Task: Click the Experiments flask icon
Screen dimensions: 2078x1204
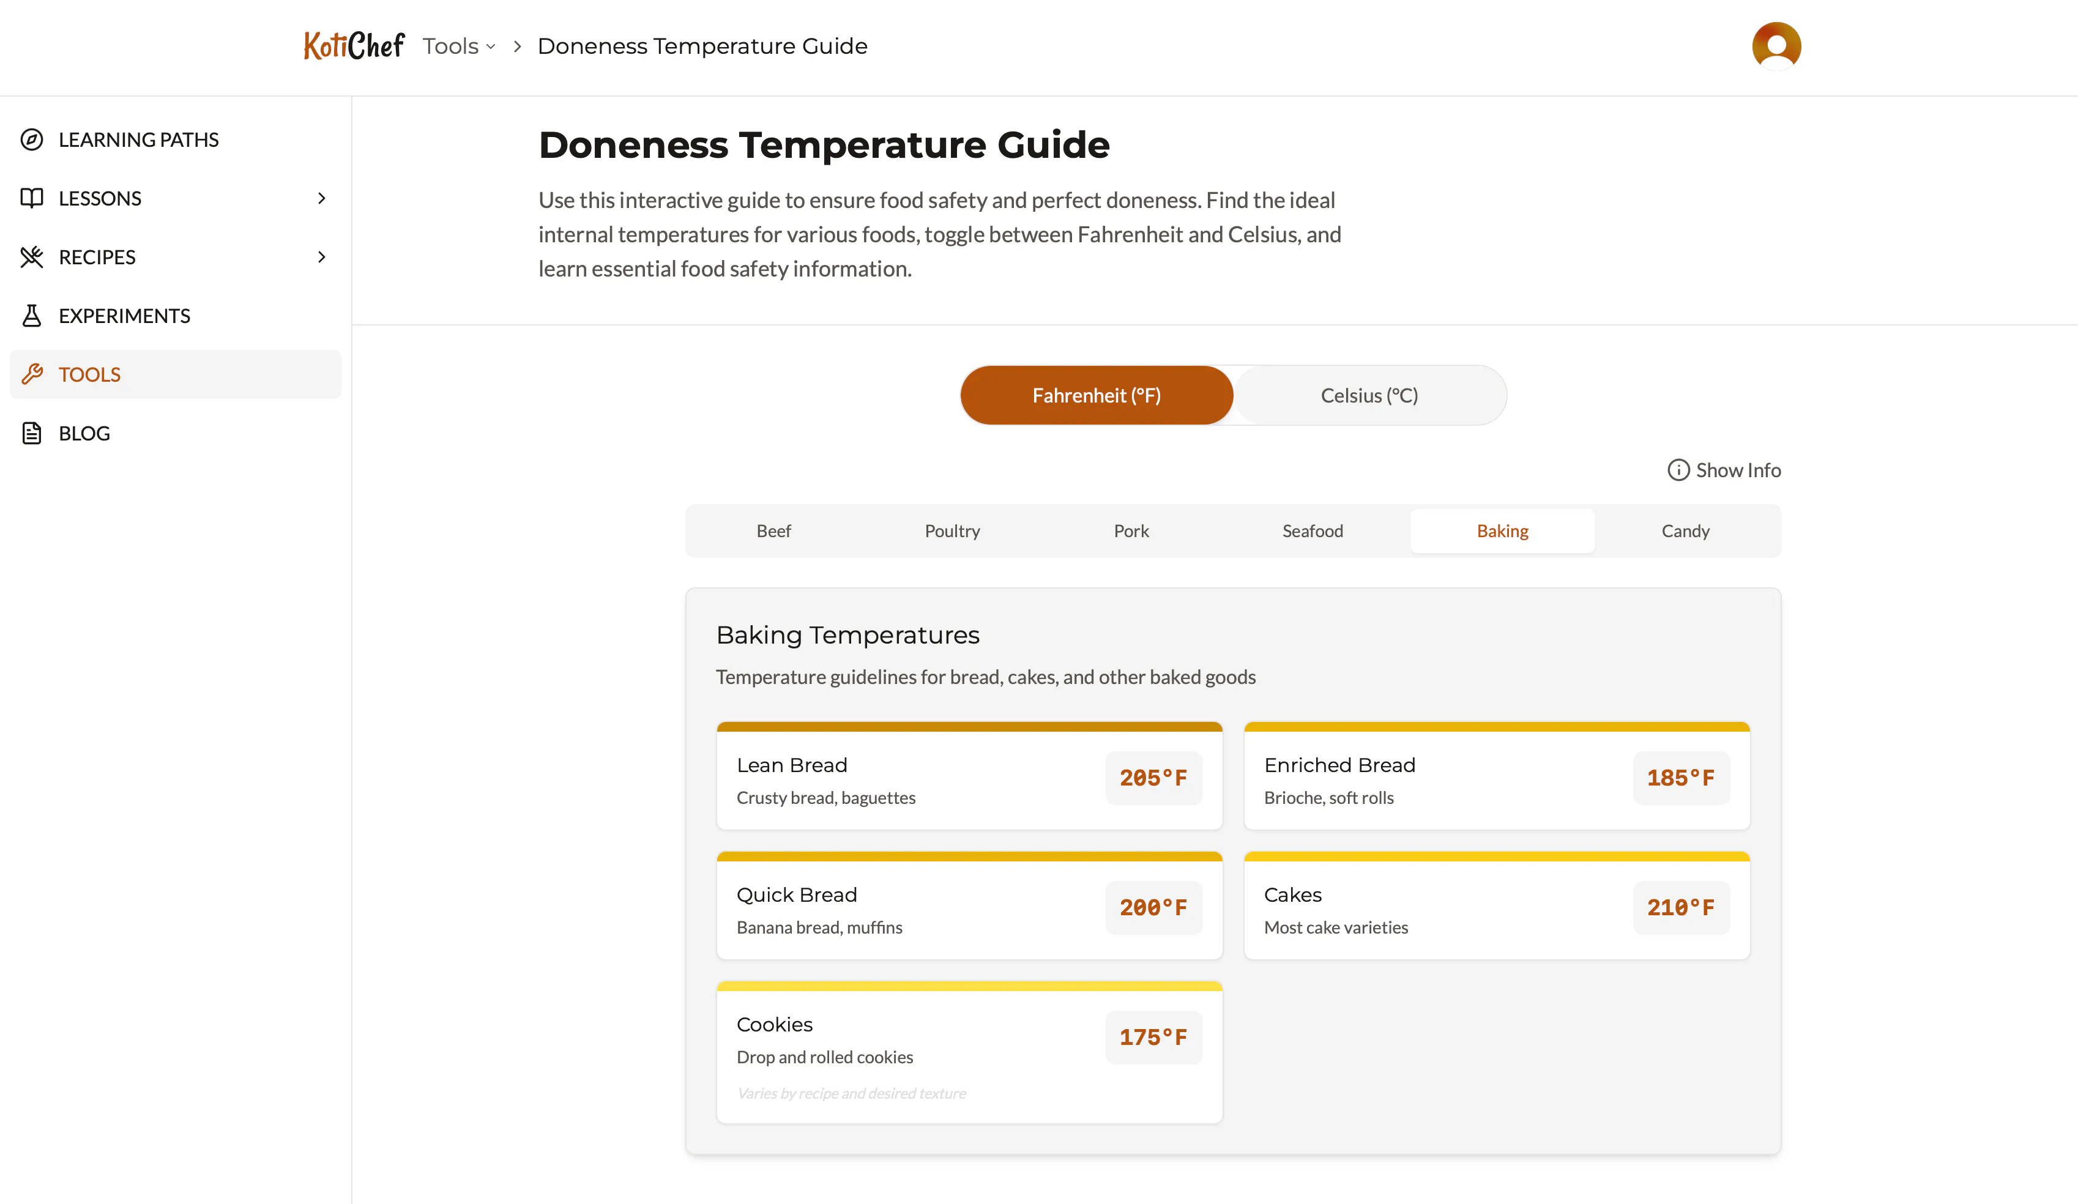Action: 31,315
